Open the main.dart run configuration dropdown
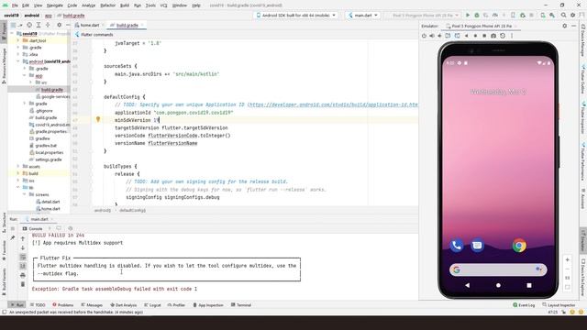 [x=363, y=16]
